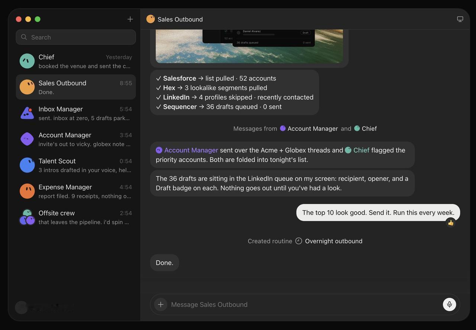The height and width of the screenshot is (330, 476).
Task: Click the 'Created routine' label
Action: point(270,241)
